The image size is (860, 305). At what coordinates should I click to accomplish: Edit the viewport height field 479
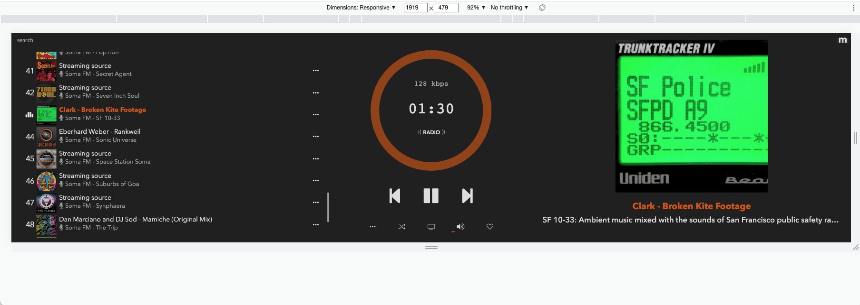(x=446, y=8)
